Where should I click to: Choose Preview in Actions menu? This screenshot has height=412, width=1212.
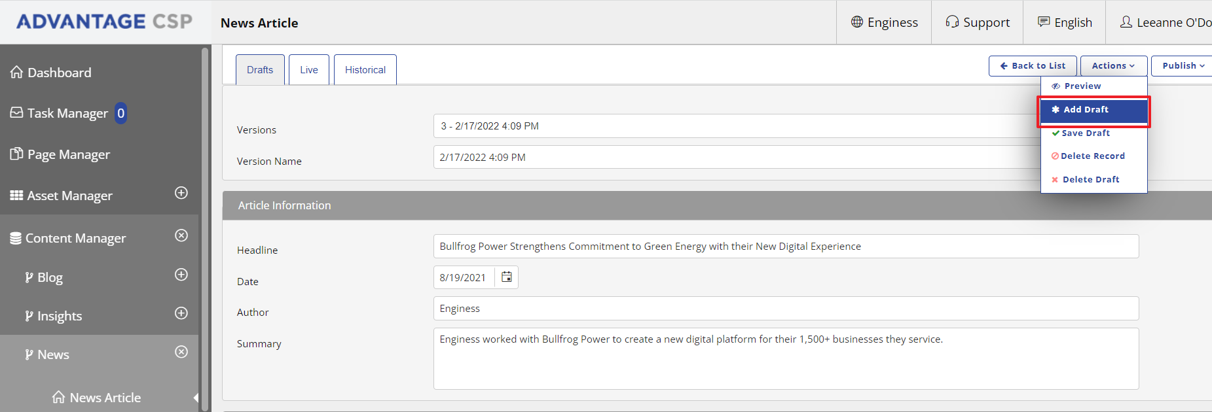point(1082,86)
